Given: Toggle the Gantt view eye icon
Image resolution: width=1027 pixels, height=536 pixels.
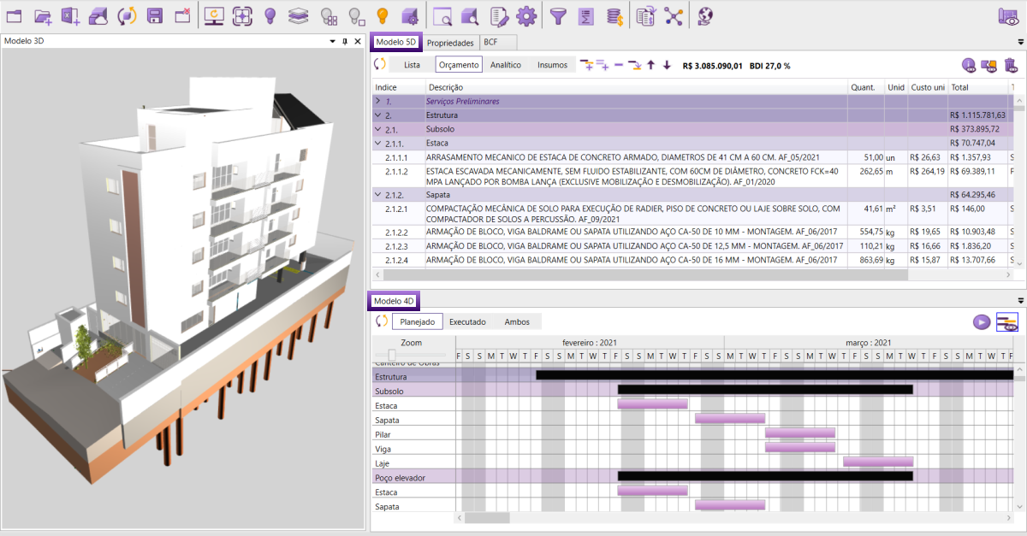Looking at the screenshot, I should coord(1008,322).
